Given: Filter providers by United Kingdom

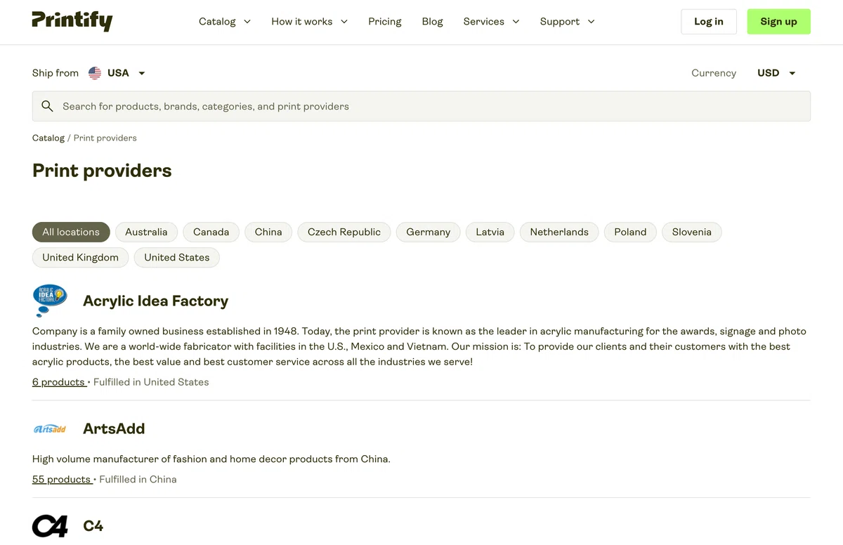Looking at the screenshot, I should click(x=80, y=257).
